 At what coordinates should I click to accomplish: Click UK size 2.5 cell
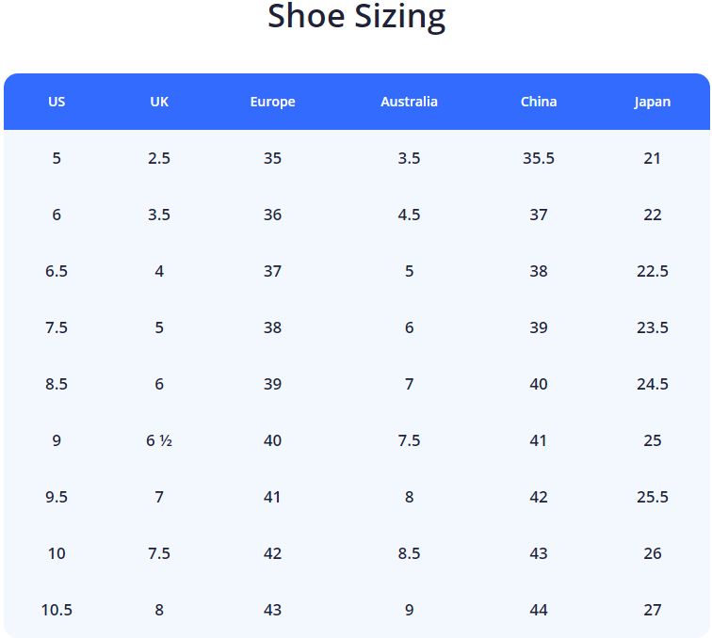(159, 158)
